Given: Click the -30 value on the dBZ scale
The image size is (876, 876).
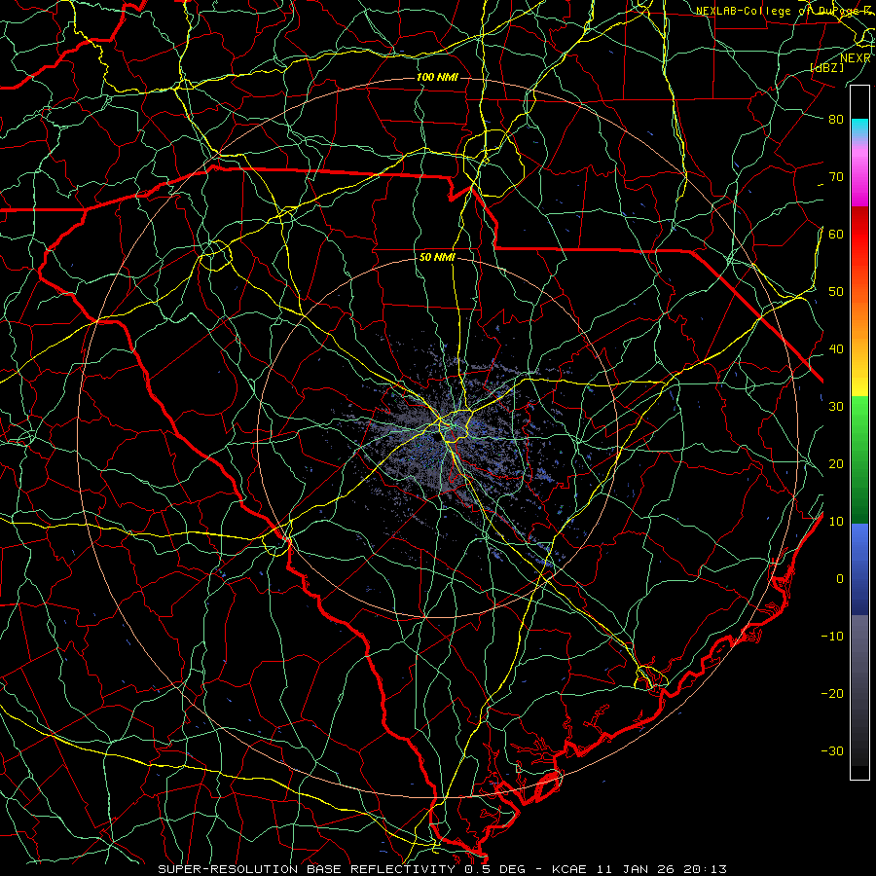Looking at the screenshot, I should (832, 751).
